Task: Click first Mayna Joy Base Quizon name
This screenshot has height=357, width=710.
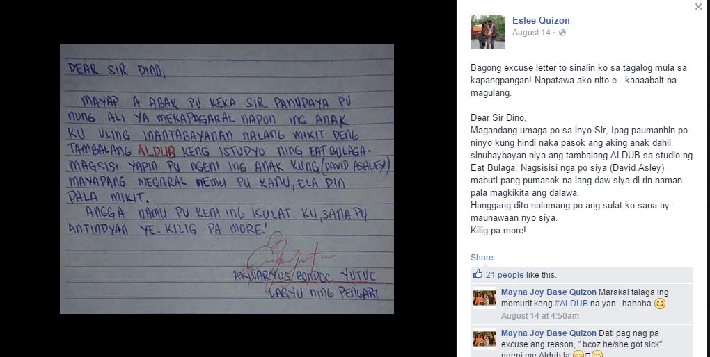Action: [549, 292]
